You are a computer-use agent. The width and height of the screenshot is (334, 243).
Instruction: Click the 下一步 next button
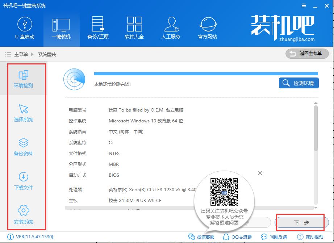pyautogui.click(x=301, y=223)
